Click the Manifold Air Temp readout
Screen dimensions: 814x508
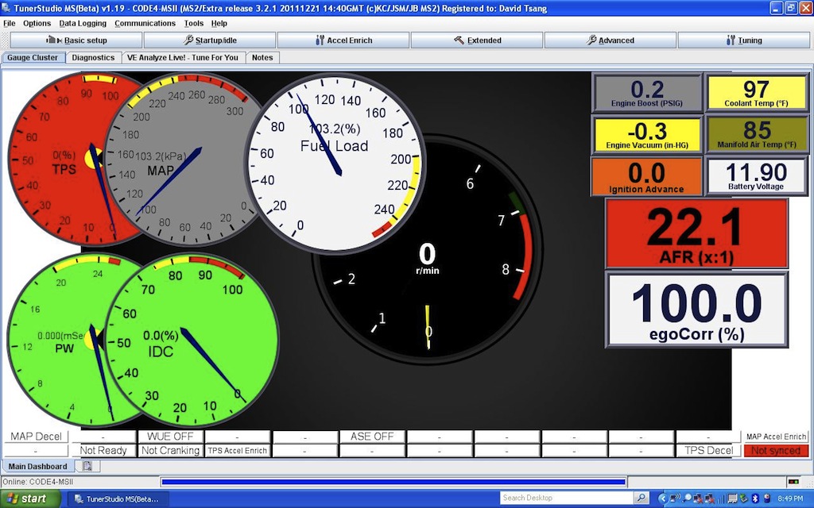pyautogui.click(x=756, y=135)
